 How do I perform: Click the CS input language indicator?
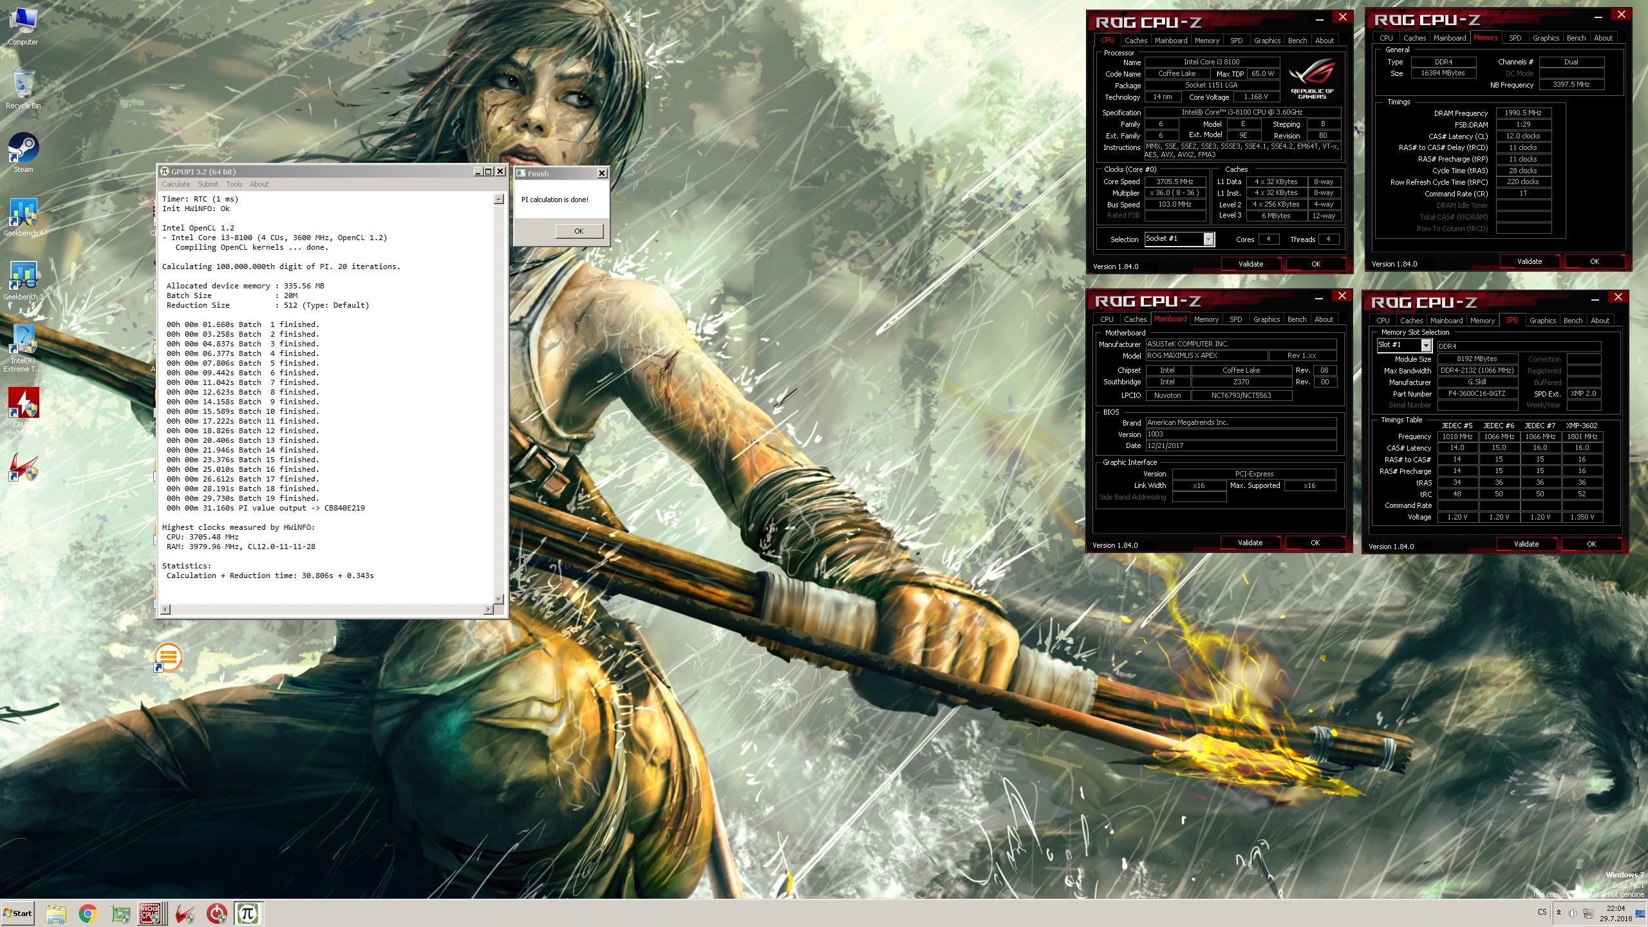point(1542,912)
